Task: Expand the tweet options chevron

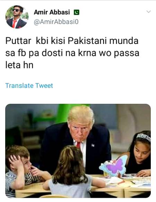Action: point(148,12)
